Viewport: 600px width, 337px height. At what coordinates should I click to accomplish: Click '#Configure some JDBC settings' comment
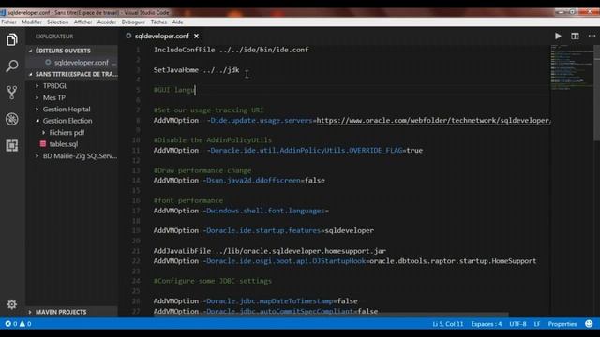pyautogui.click(x=213, y=281)
